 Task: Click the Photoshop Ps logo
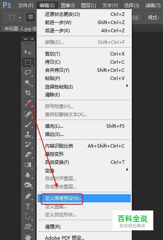tap(7, 5)
